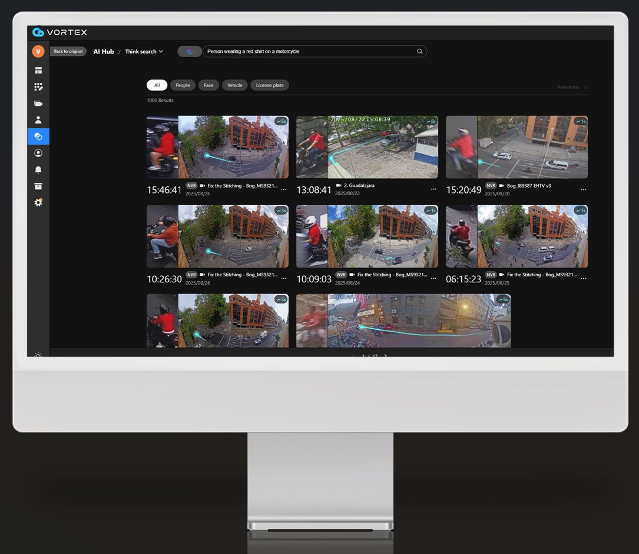Open more options on the Guadalajara result
Image resolution: width=639 pixels, height=554 pixels.
point(434,188)
